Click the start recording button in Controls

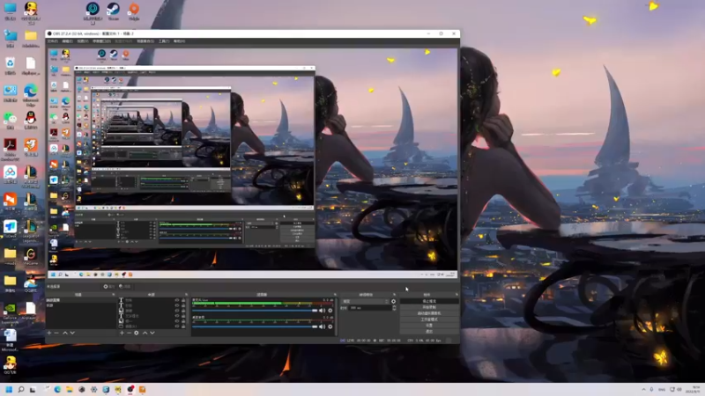pos(429,307)
